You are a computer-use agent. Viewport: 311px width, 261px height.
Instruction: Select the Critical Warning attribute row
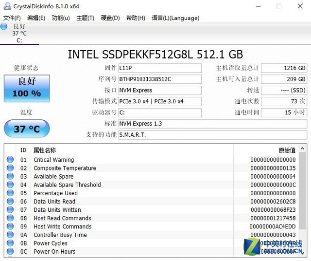tap(152, 160)
